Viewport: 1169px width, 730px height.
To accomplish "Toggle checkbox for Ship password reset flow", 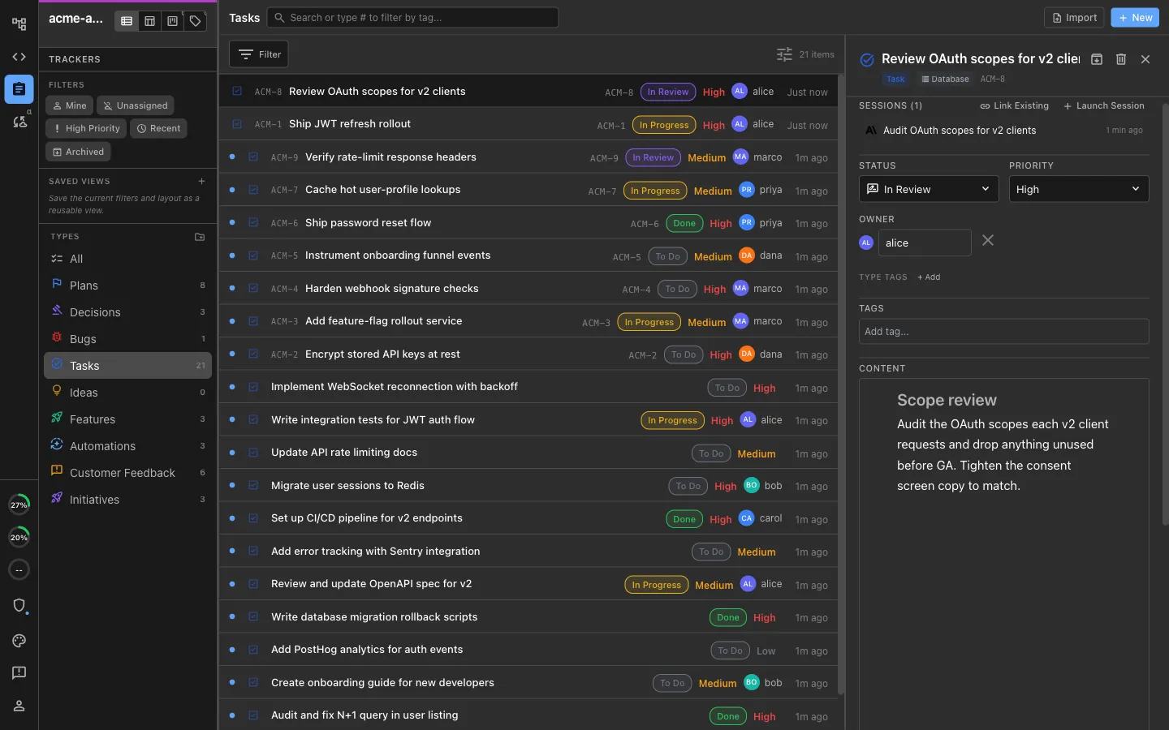I will [253, 222].
